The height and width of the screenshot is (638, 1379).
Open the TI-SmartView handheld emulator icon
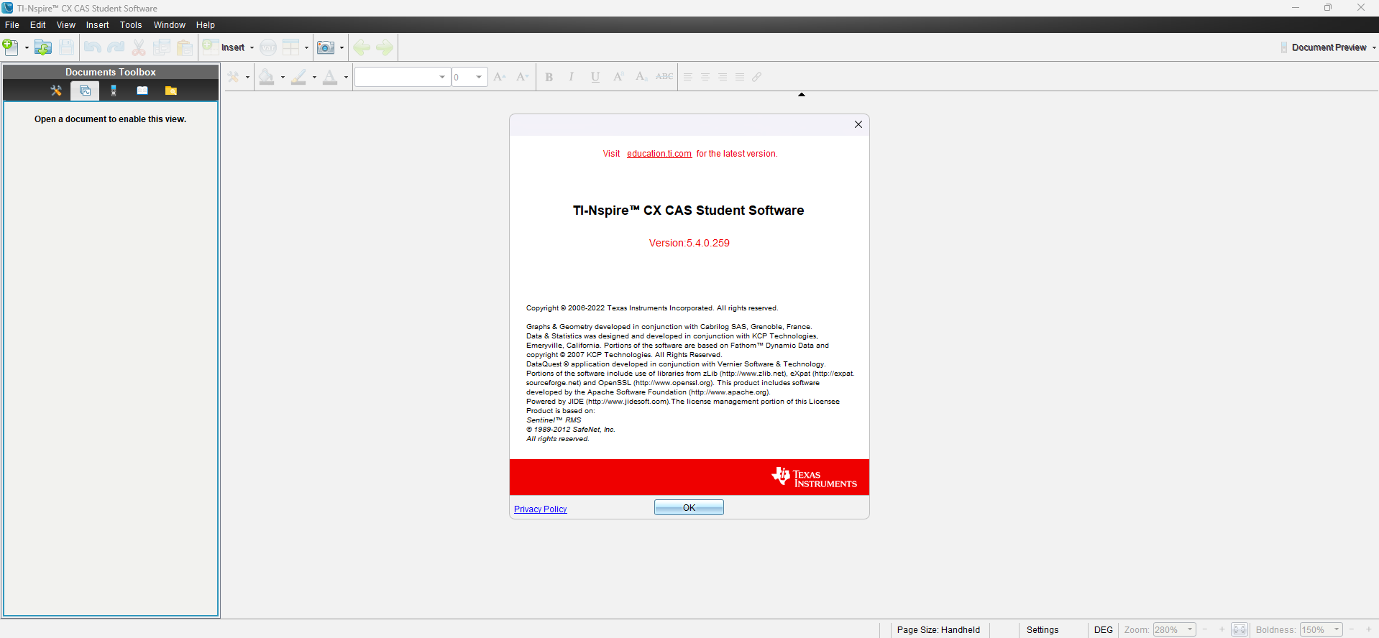(x=114, y=91)
